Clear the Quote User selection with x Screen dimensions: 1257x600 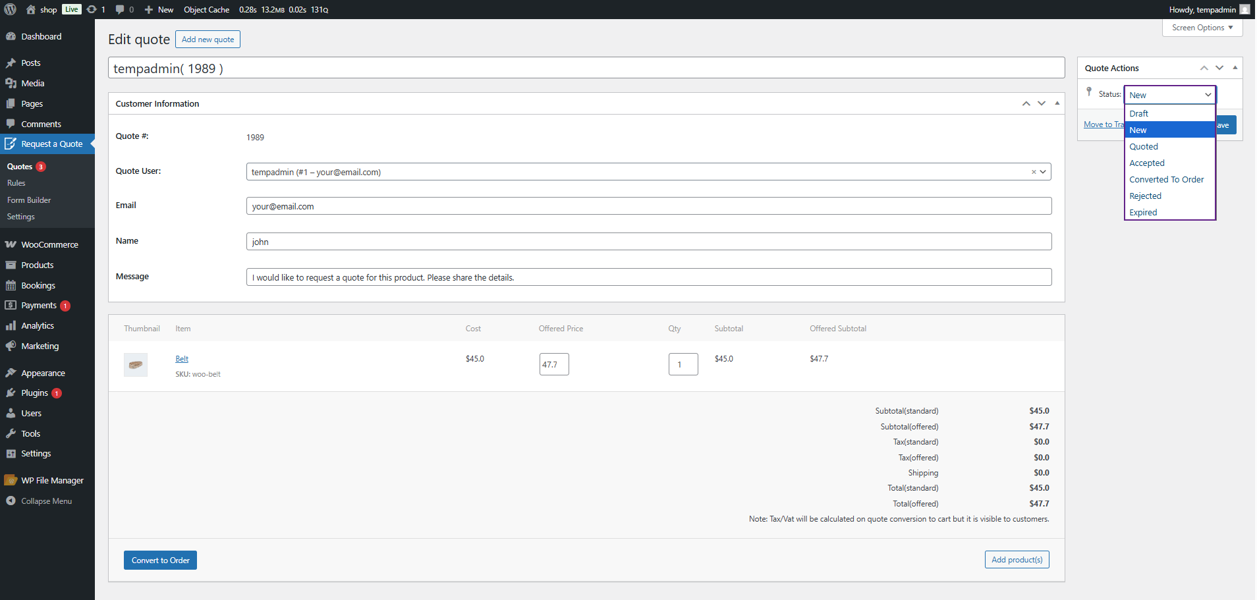(1034, 172)
